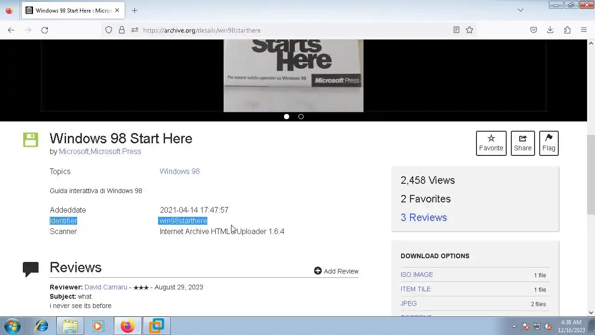Click the page vertical scrollbar thumb

[591, 174]
